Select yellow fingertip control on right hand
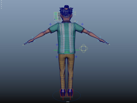Image resolution: width=137 pixels, height=103 pixels. pos(109,44)
